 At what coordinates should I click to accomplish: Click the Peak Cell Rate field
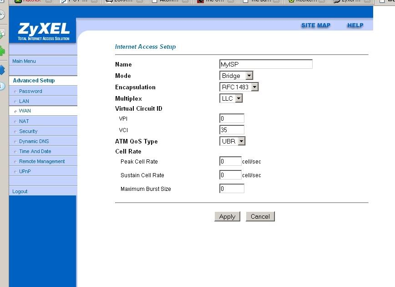[x=230, y=161]
